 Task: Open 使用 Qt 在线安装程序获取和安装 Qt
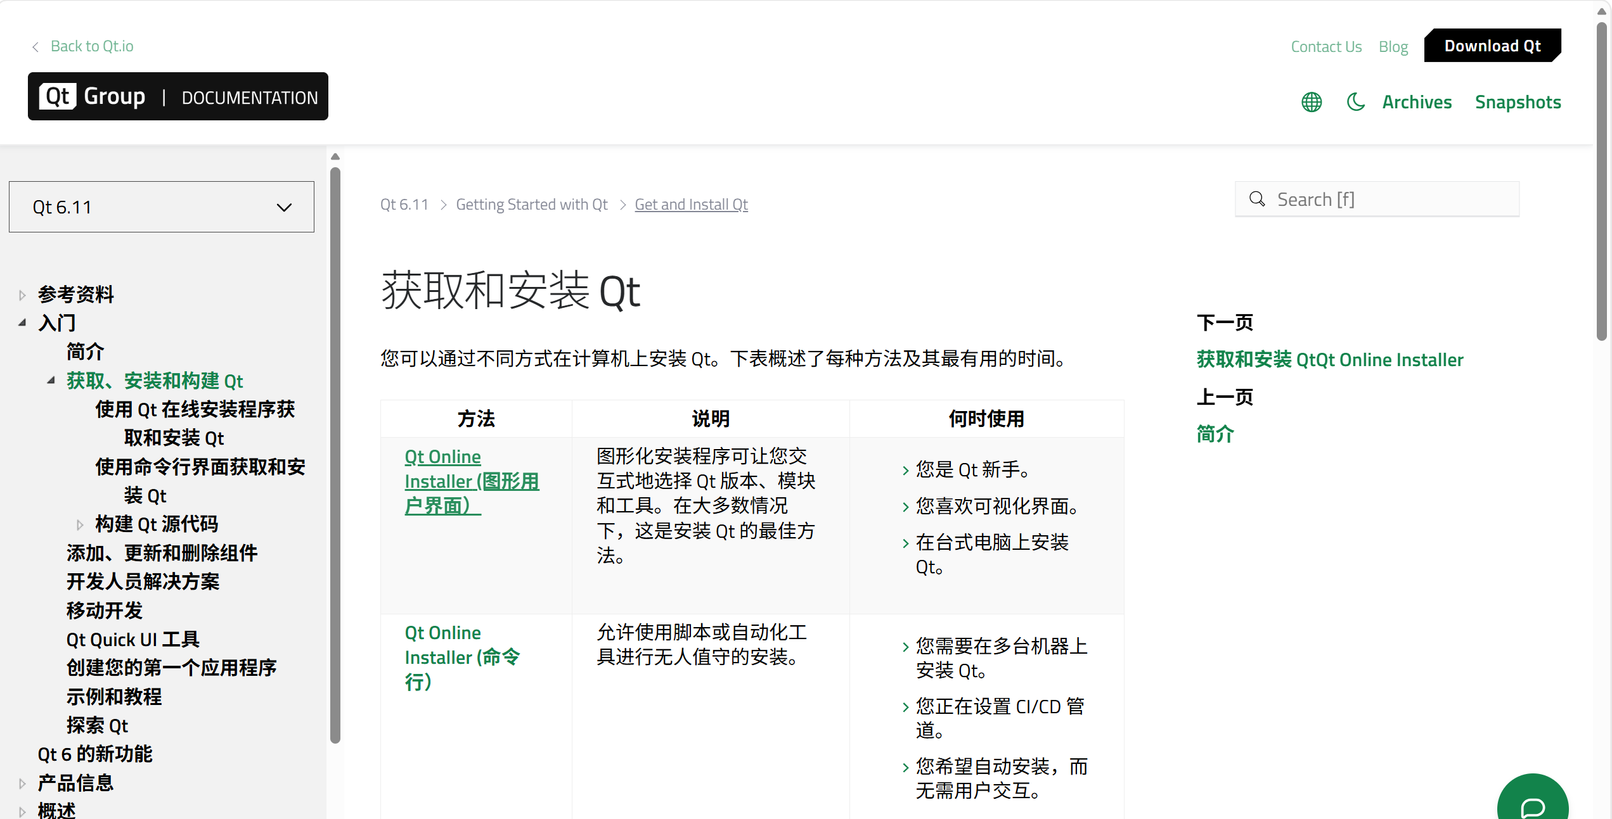(x=195, y=424)
